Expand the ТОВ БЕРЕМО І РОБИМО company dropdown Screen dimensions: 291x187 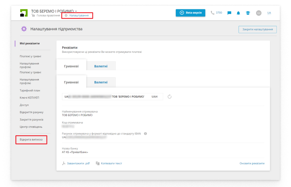76,11
